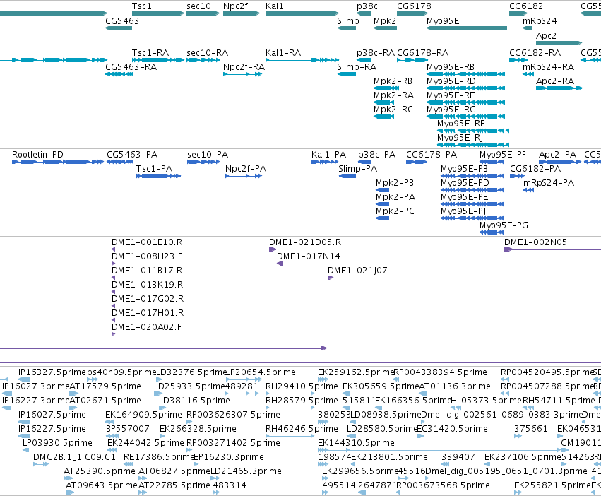
Task: Click the sec10-PA protein label
Action: pyautogui.click(x=208, y=155)
